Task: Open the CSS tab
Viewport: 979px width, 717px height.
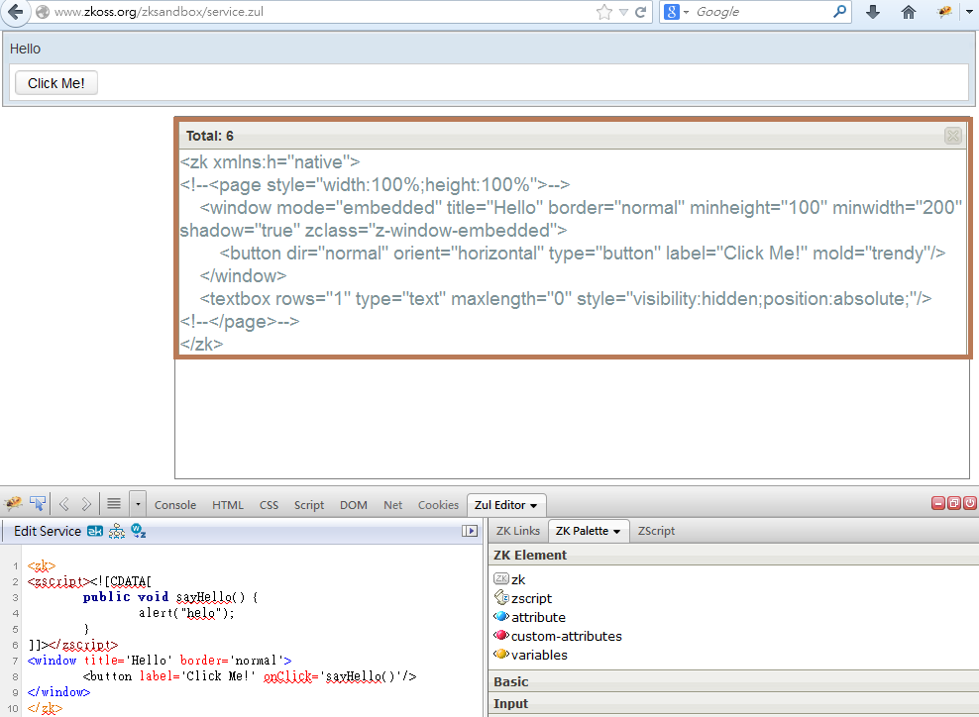Action: [270, 505]
